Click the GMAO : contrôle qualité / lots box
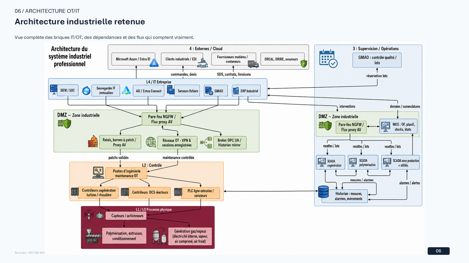Screen dimensions: 469x263 (377, 60)
